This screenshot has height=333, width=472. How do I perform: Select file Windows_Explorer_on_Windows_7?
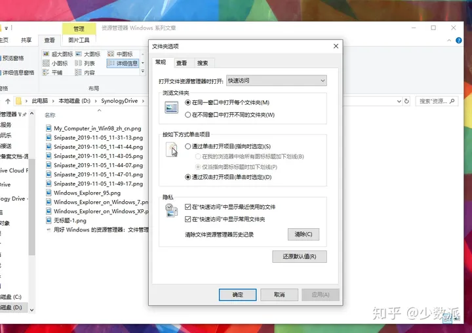[x=97, y=202]
